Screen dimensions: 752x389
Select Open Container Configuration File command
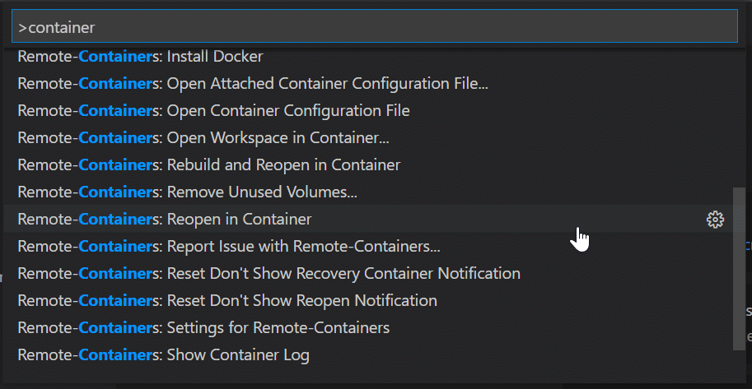pyautogui.click(x=368, y=111)
